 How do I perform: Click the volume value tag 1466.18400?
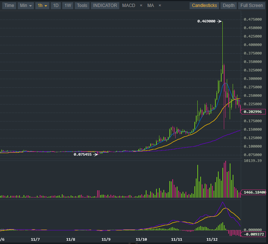pyautogui.click(x=254, y=192)
